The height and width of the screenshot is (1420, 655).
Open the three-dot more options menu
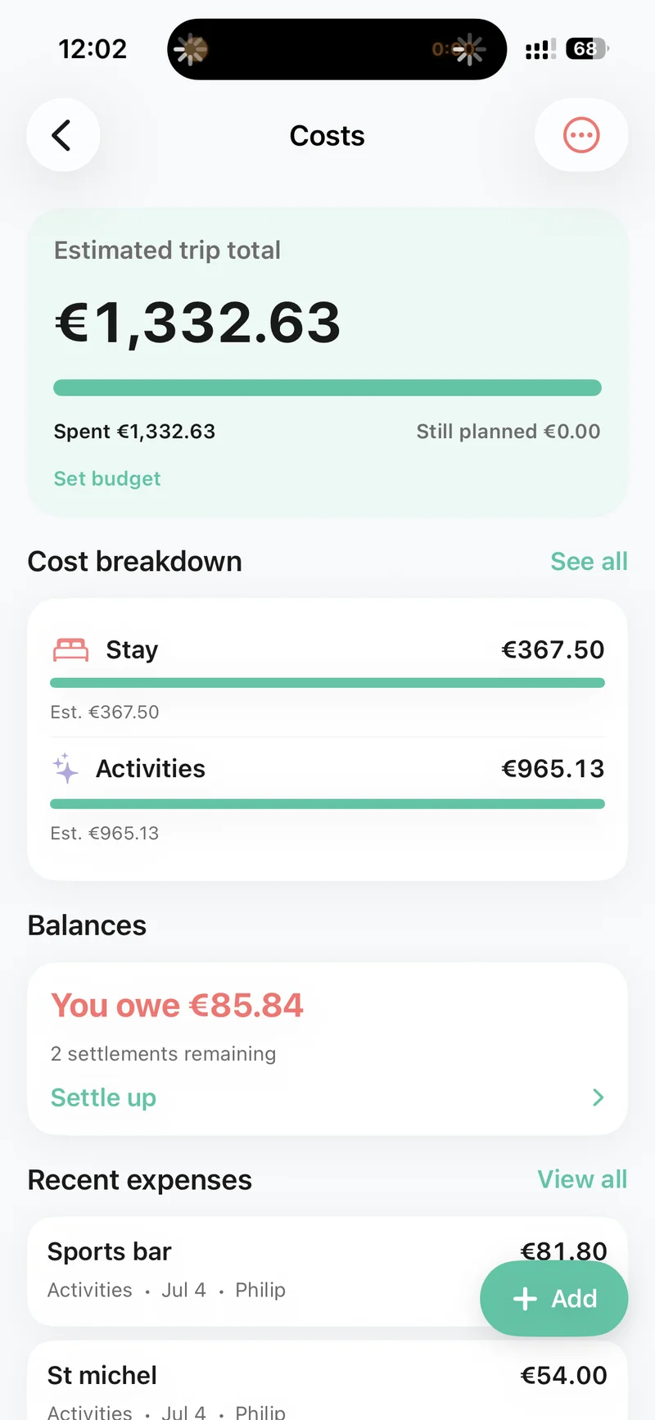click(x=581, y=135)
